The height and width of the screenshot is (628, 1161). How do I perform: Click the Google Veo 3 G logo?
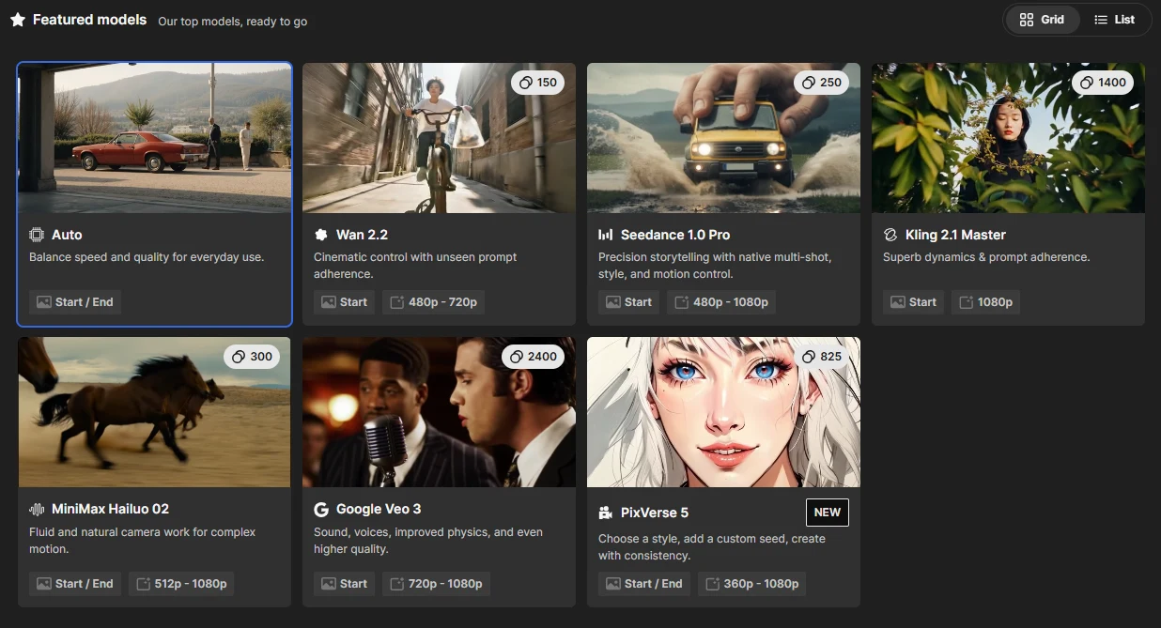[321, 509]
